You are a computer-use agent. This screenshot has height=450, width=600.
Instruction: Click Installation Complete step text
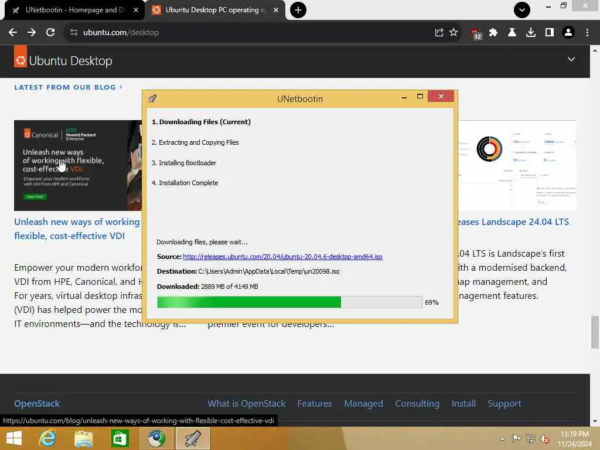coord(185,183)
